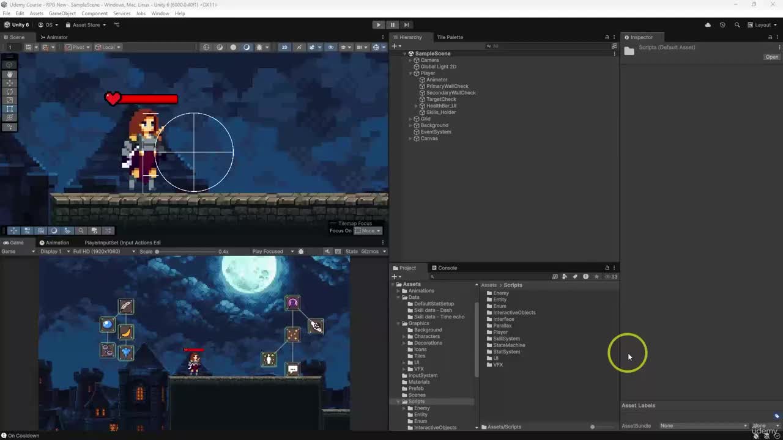This screenshot has height=440, width=783.
Task: Switch to the Animation tab
Action: tap(54, 243)
